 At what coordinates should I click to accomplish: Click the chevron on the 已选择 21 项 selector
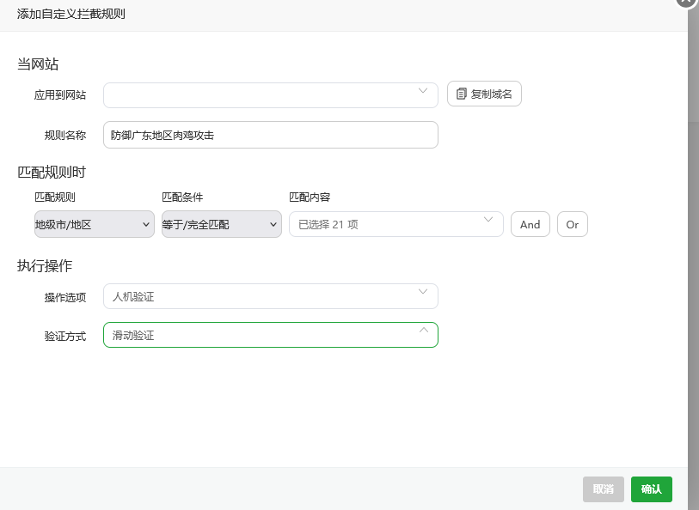[x=490, y=224]
